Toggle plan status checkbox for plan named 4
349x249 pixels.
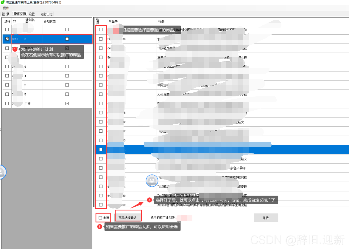coord(67,76)
